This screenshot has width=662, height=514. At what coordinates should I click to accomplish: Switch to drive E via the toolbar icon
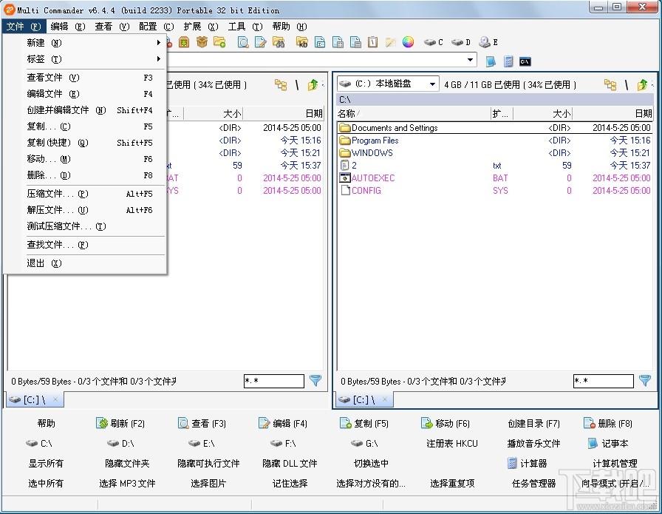485,43
